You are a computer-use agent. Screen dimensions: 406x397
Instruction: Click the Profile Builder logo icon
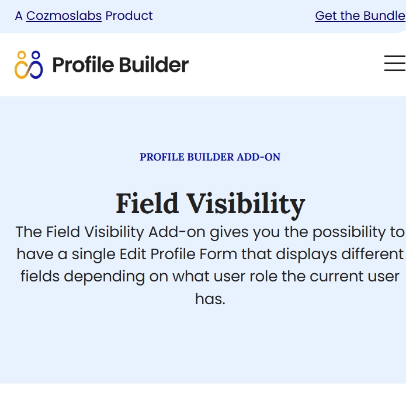tap(29, 65)
